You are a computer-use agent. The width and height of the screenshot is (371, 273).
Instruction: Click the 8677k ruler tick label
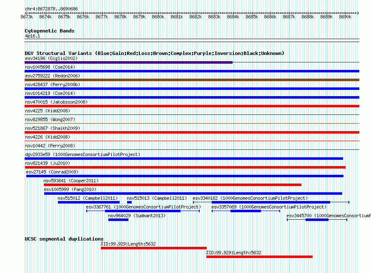pyautogui.click(x=102, y=17)
